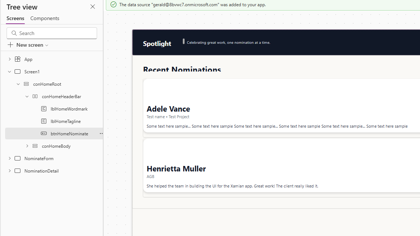The height and width of the screenshot is (236, 420).
Task: Select btnHomeNominate in the tree
Action: point(69,134)
